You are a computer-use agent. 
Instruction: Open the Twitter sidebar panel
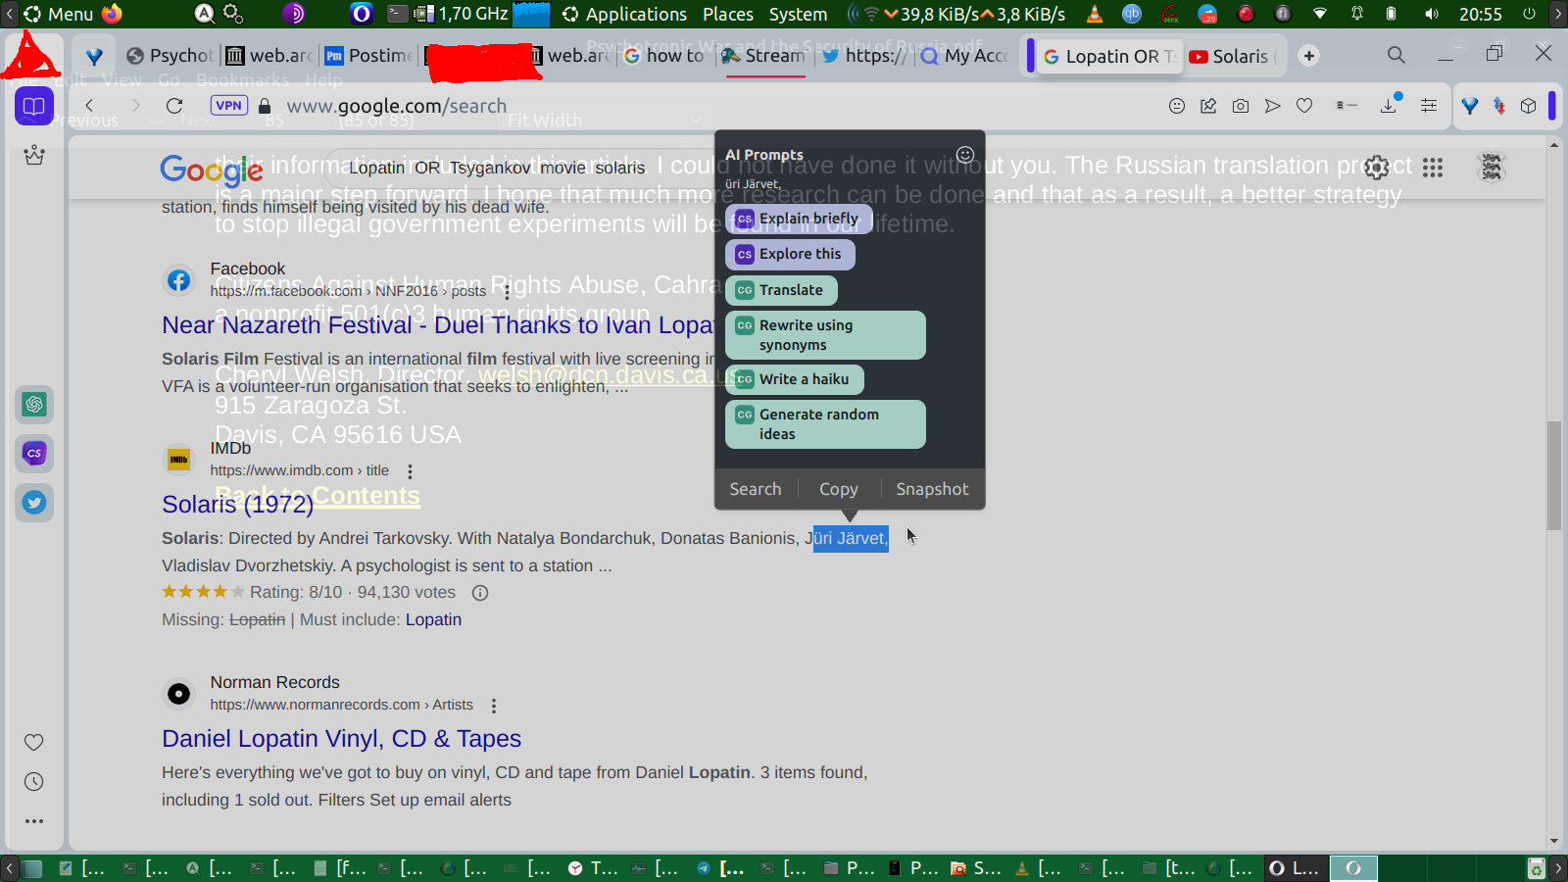[x=34, y=503]
